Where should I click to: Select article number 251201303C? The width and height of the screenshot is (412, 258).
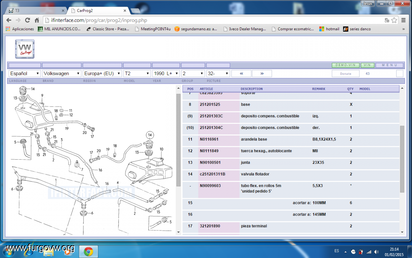coord(211,116)
